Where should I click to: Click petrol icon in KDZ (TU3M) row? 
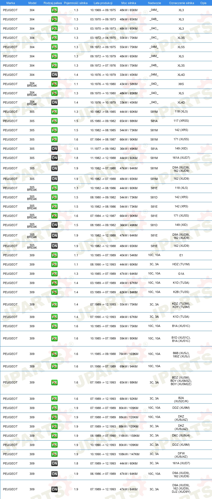[54, 305]
